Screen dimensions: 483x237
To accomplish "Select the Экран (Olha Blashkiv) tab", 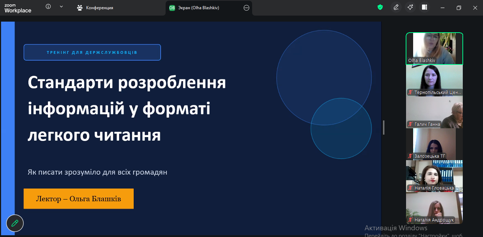I will point(199,8).
